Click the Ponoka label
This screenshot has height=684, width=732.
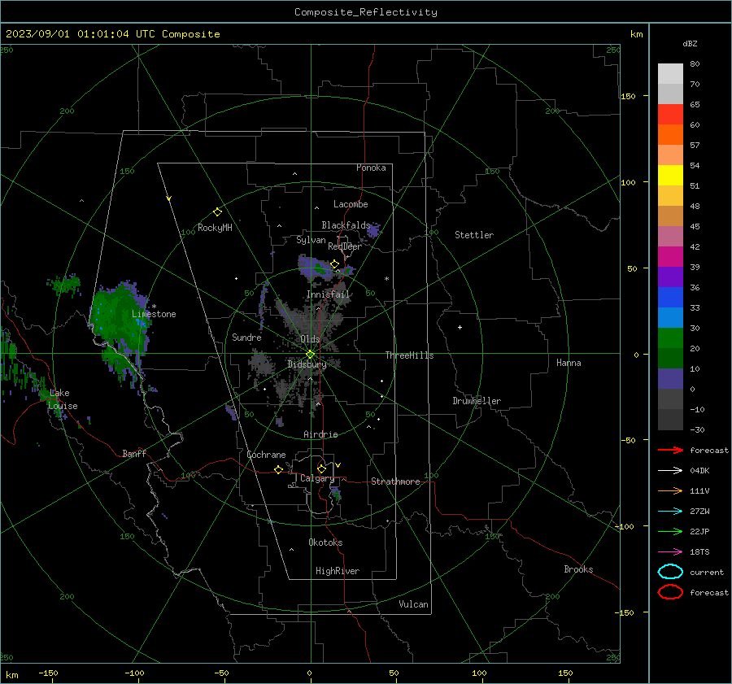(x=371, y=168)
